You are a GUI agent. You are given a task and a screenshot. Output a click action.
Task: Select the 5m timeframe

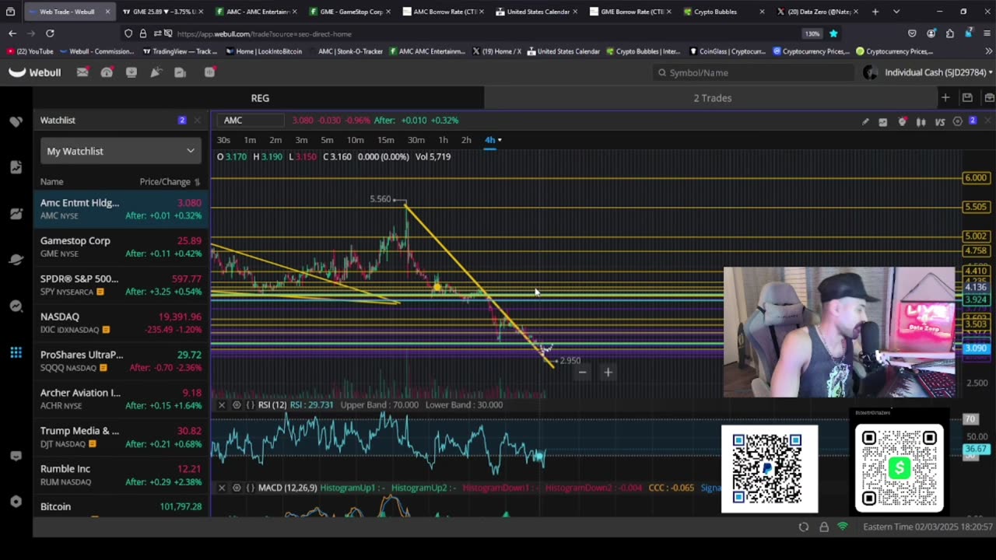click(327, 140)
